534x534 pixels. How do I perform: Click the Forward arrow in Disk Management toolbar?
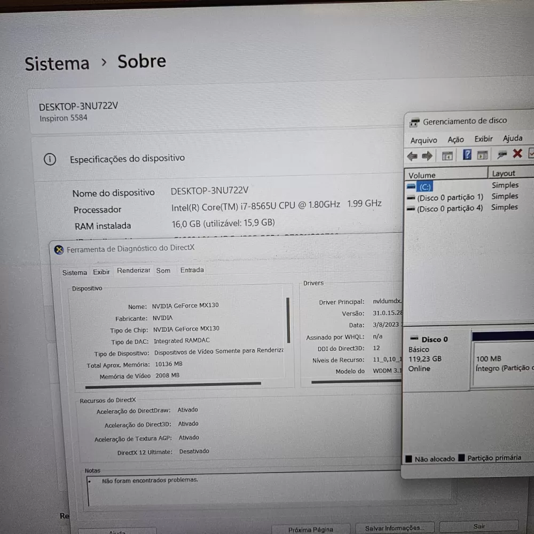(x=427, y=156)
